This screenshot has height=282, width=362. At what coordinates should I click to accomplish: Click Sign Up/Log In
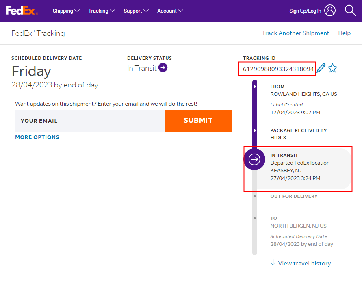(305, 11)
